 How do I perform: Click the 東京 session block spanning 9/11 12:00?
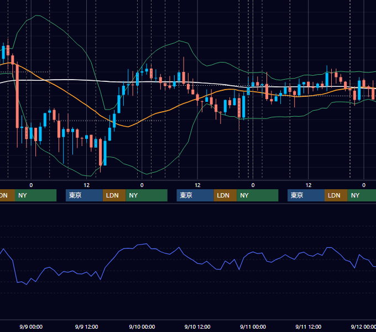click(x=306, y=195)
